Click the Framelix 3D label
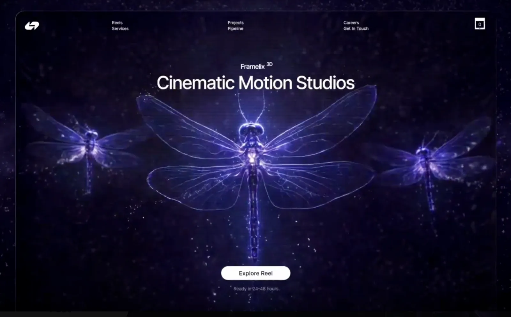 click(x=256, y=66)
